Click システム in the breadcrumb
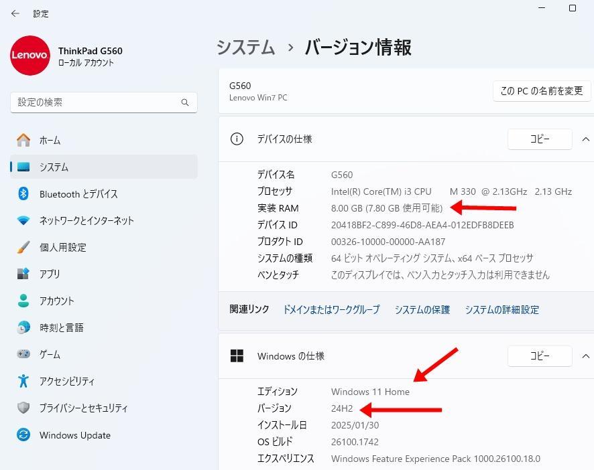The height and width of the screenshot is (470, 594). pos(245,48)
